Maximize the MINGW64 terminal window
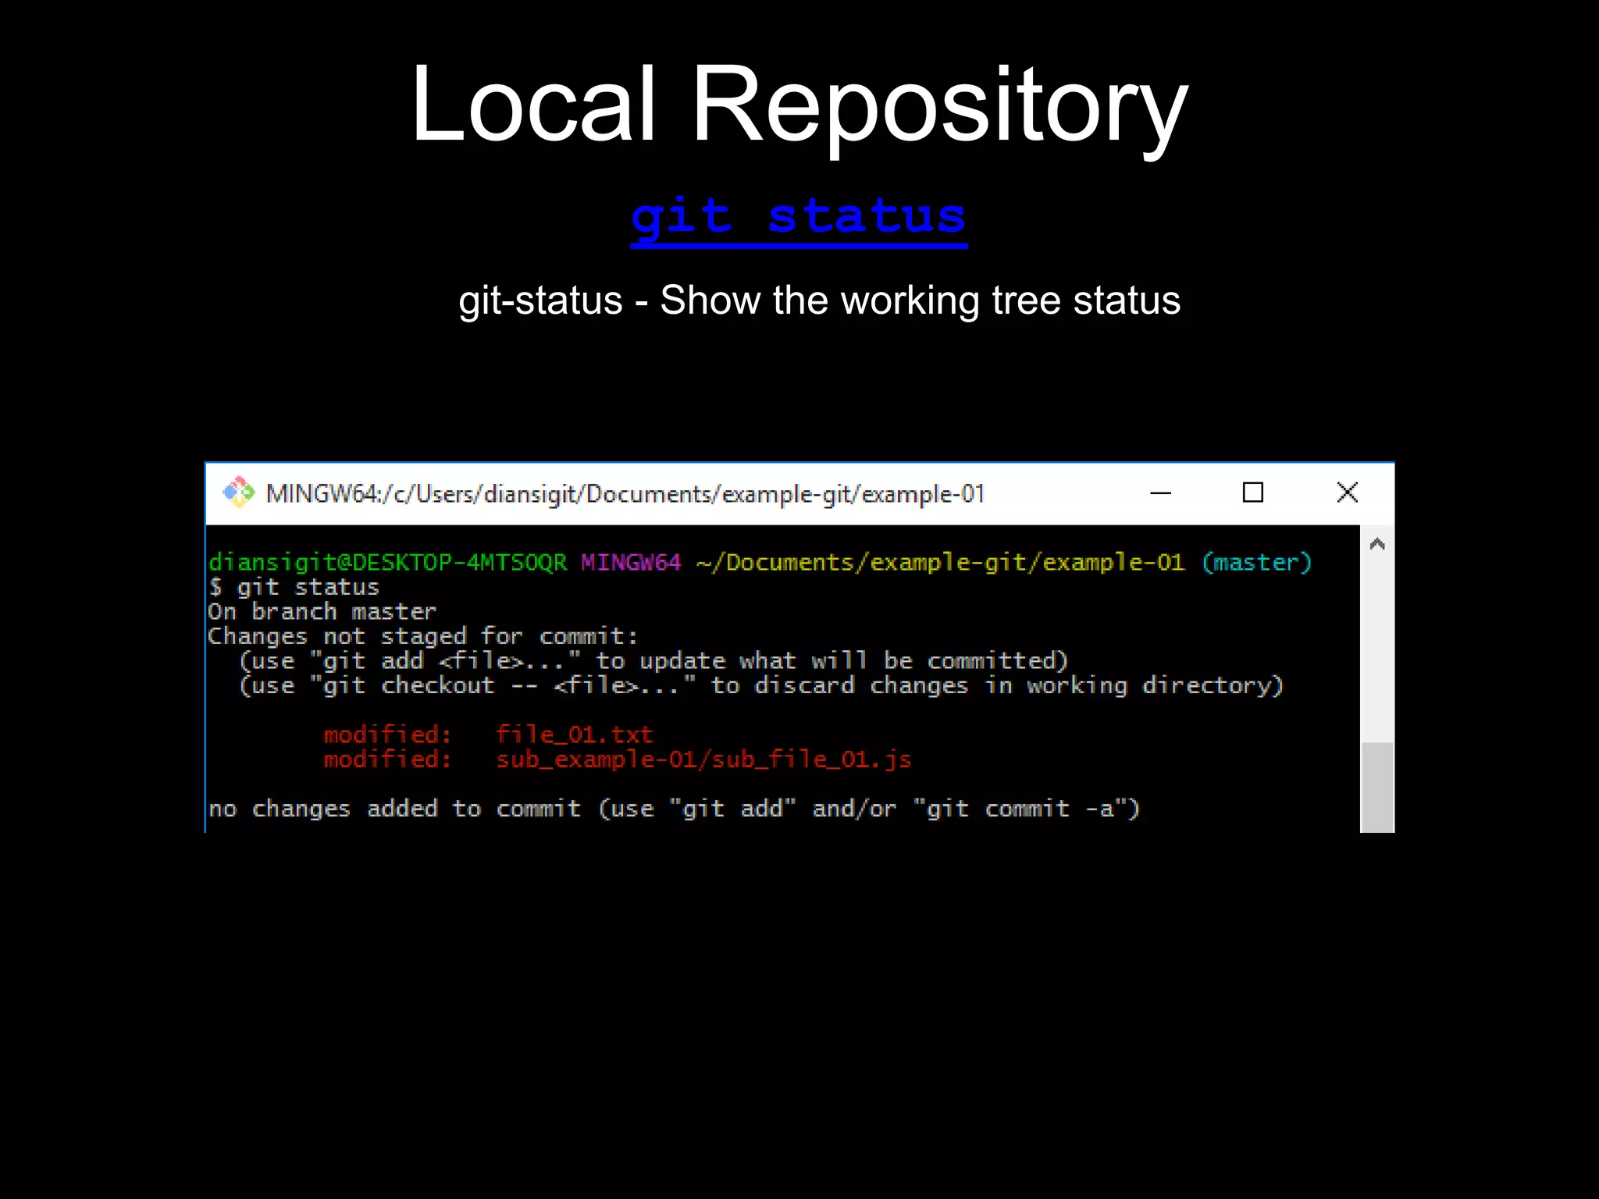This screenshot has width=1599, height=1199. click(x=1252, y=493)
